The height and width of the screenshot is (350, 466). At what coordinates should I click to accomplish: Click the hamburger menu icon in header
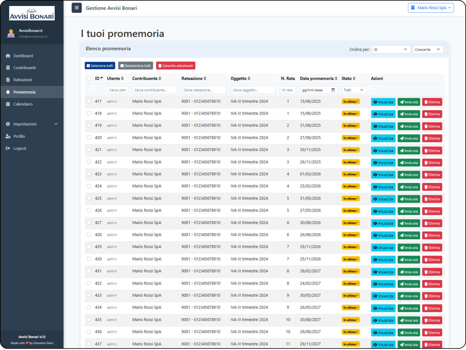(x=76, y=8)
